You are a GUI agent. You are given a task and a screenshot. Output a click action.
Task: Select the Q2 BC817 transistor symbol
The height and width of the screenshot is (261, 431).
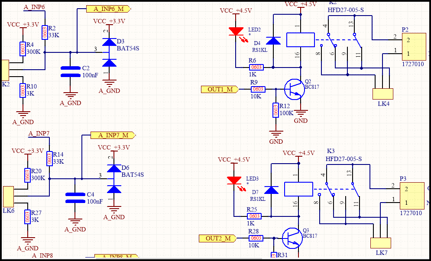[x=295, y=89]
